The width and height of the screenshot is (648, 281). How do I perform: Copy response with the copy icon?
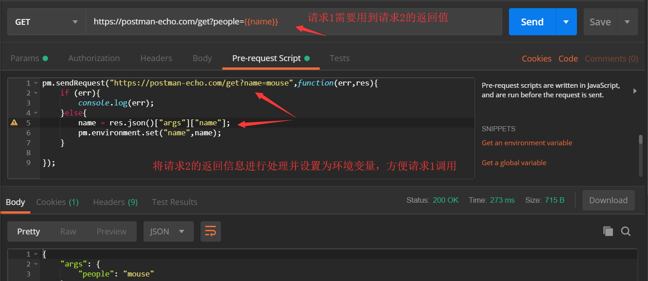click(608, 231)
